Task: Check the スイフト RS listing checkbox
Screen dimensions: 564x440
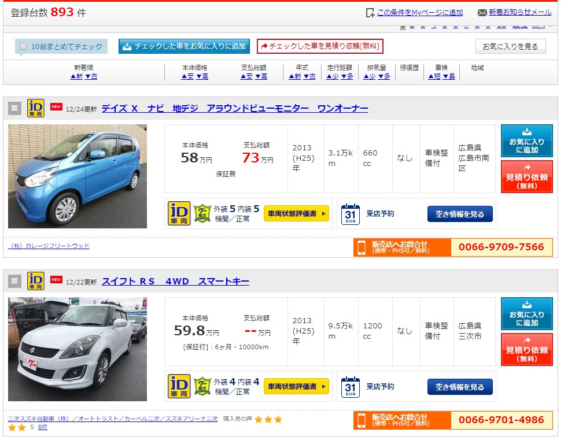Action: [x=14, y=281]
